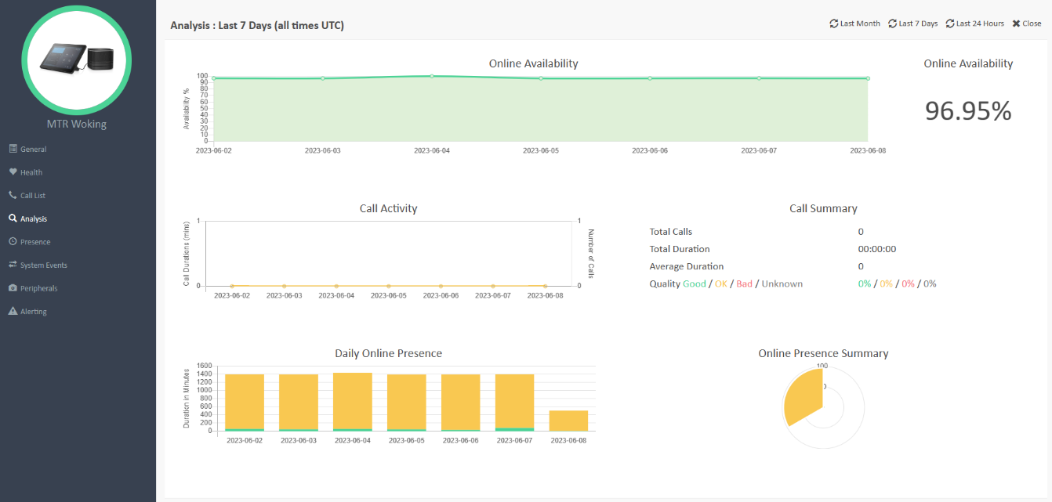The image size is (1052, 502).
Task: Open the Call List menu item
Action: pos(33,196)
